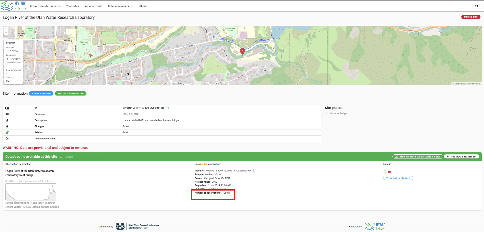
Task: Open the user account dropdown
Action: [x=478, y=6]
